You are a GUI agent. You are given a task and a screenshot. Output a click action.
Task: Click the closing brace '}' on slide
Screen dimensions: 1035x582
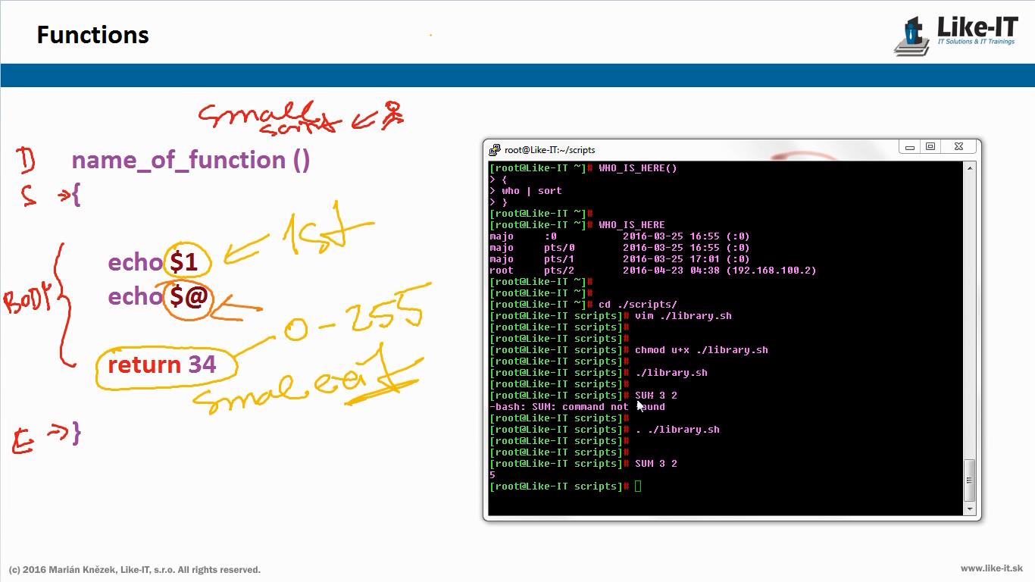tap(76, 433)
